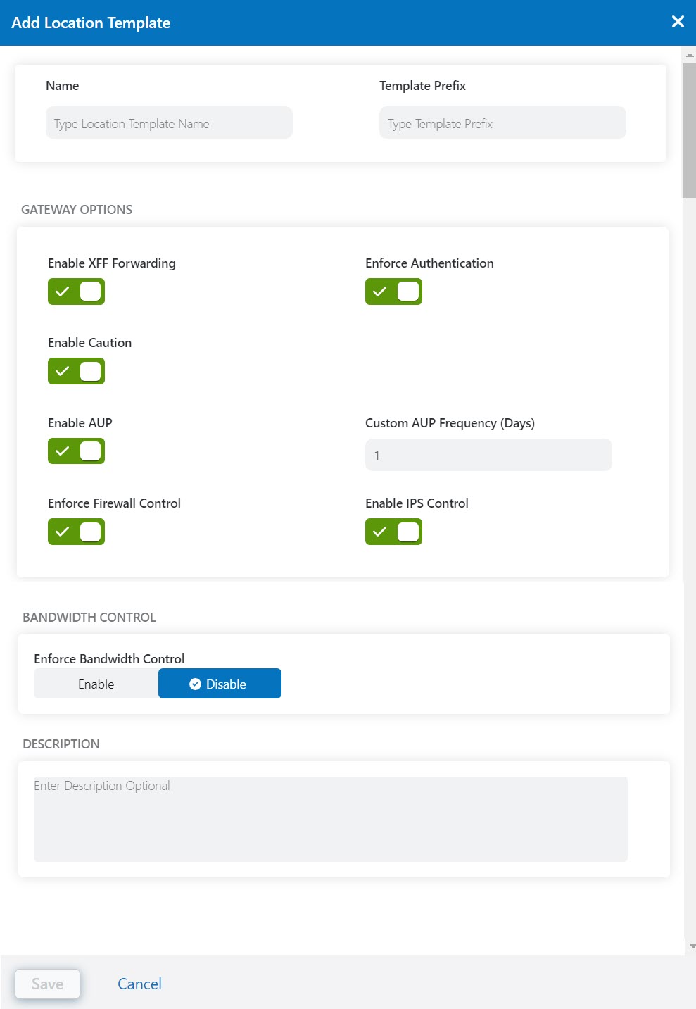
Task: Turn off the Enable Caution toggle
Action: pos(76,371)
